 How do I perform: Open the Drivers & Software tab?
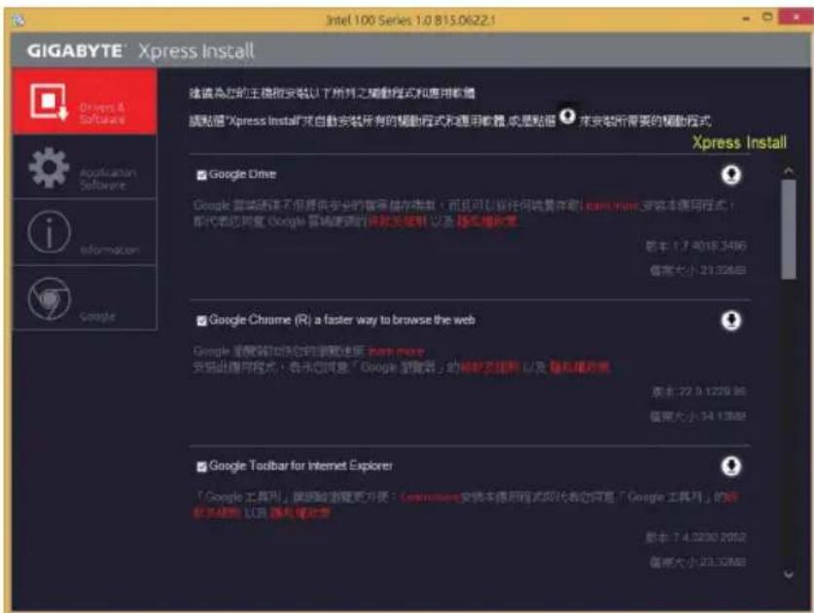tap(85, 102)
